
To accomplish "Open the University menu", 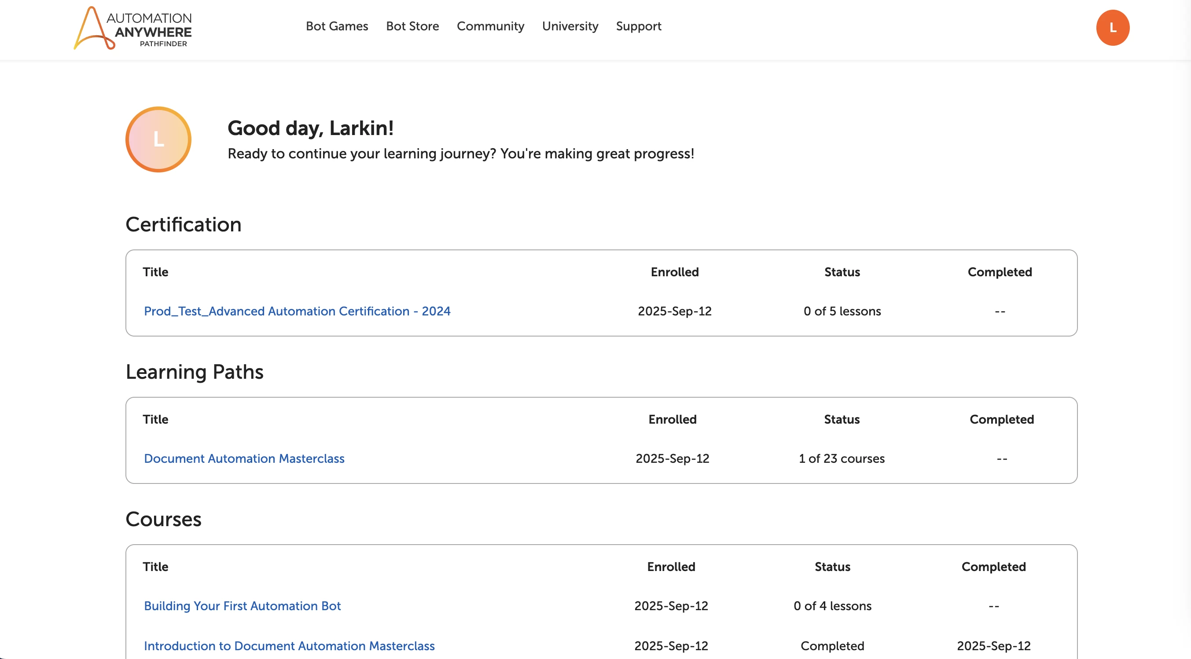I will (570, 26).
